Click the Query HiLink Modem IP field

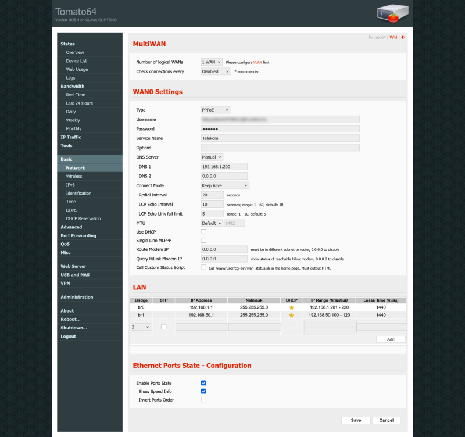tap(224, 259)
